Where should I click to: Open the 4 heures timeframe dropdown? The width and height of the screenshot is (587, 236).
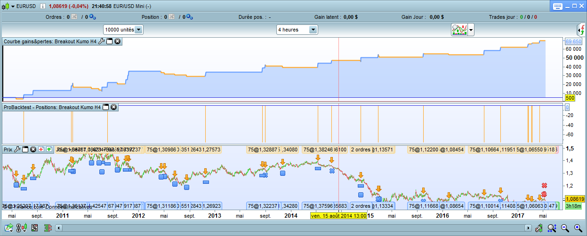313,30
